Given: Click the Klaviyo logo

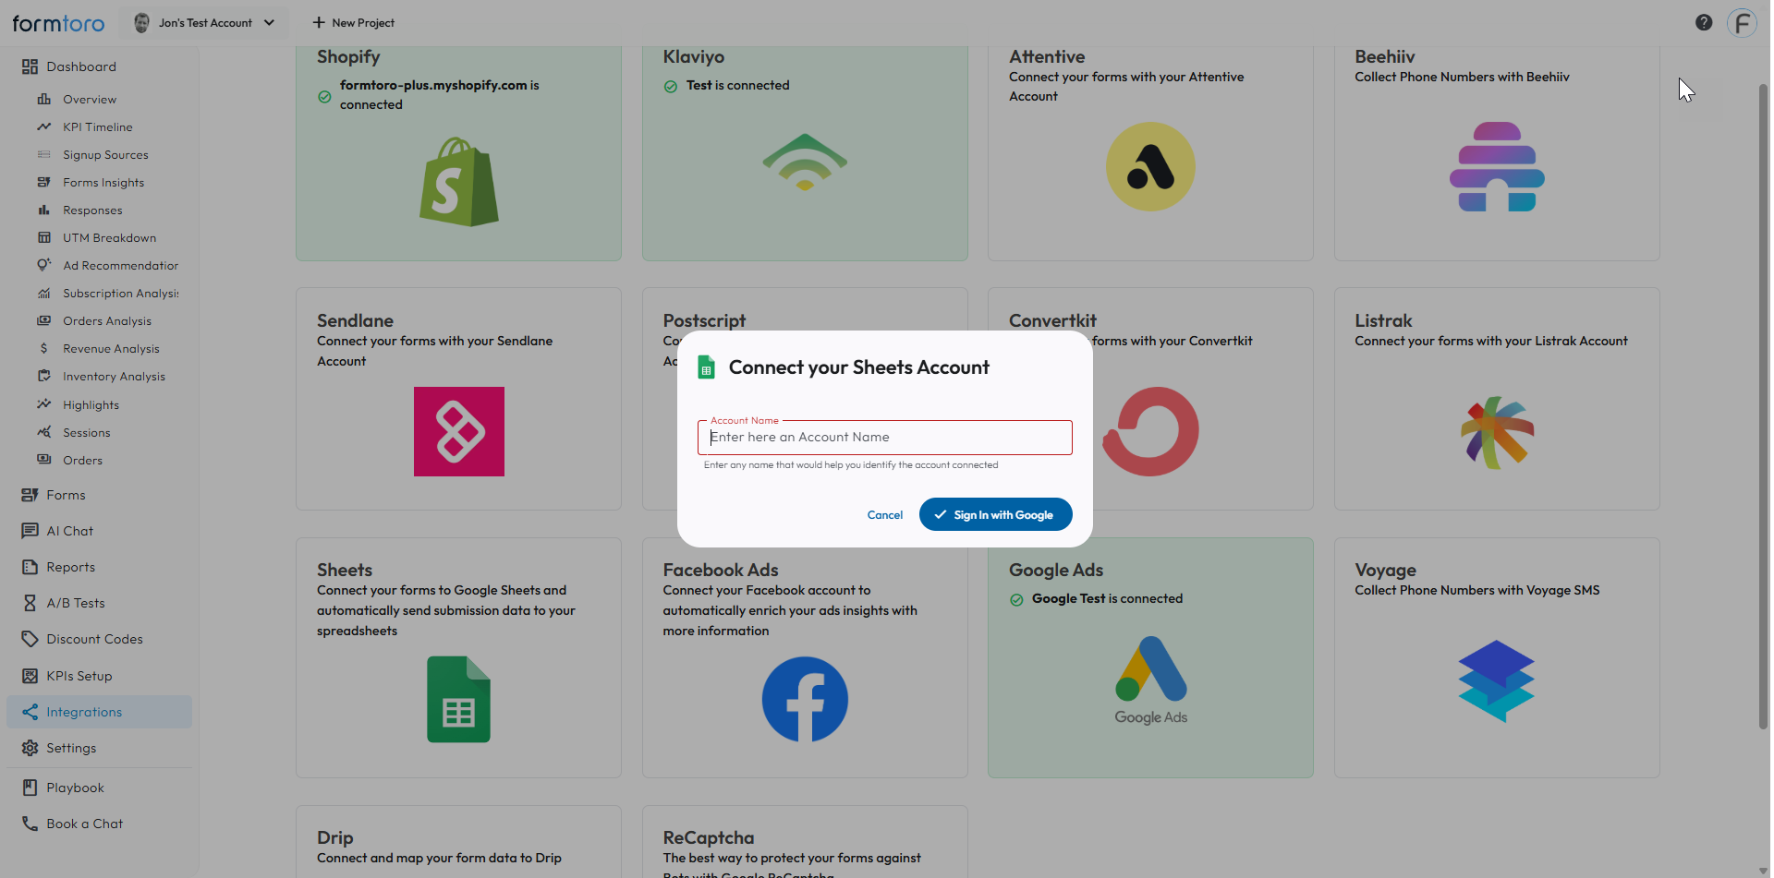Looking at the screenshot, I should click(x=805, y=162).
